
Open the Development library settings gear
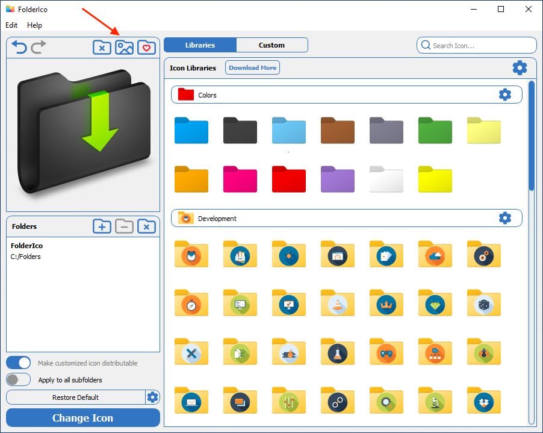tap(504, 218)
